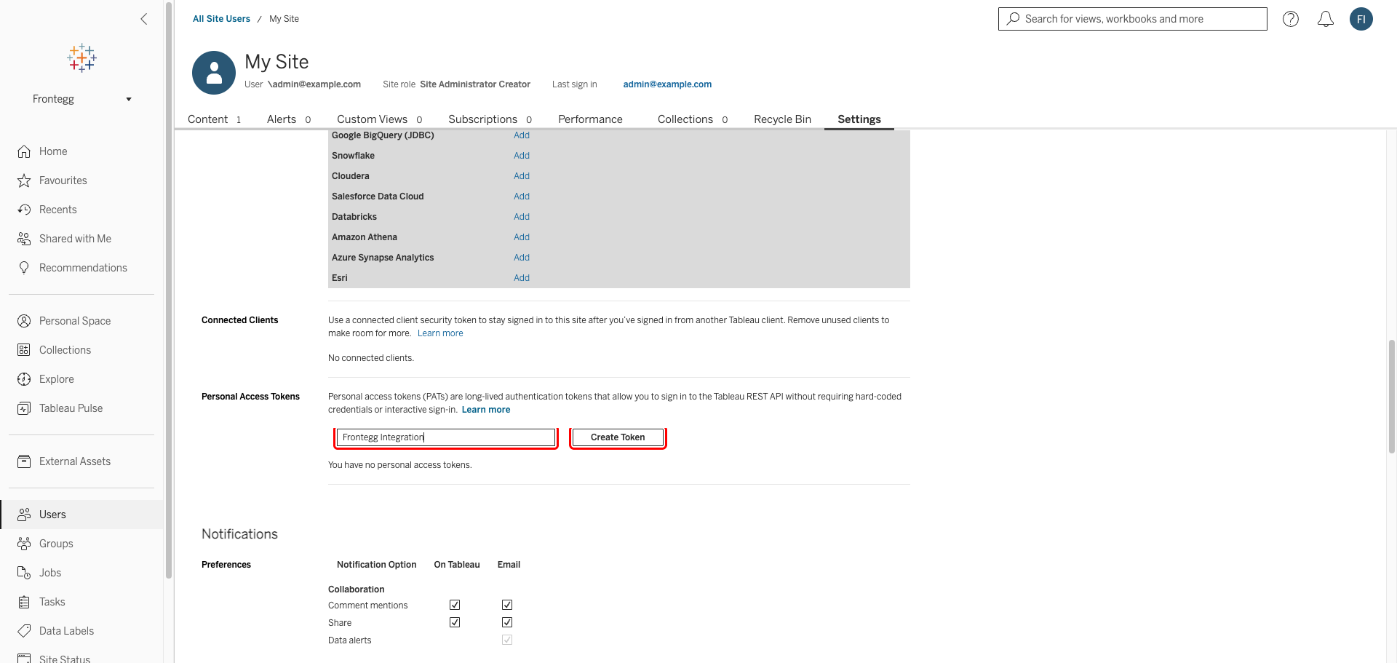Click Add next to Salesforce Data Cloud
1397x663 pixels.
pyautogui.click(x=522, y=196)
